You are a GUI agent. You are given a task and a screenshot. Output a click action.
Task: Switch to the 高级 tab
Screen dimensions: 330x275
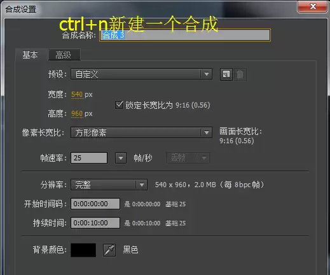point(64,55)
